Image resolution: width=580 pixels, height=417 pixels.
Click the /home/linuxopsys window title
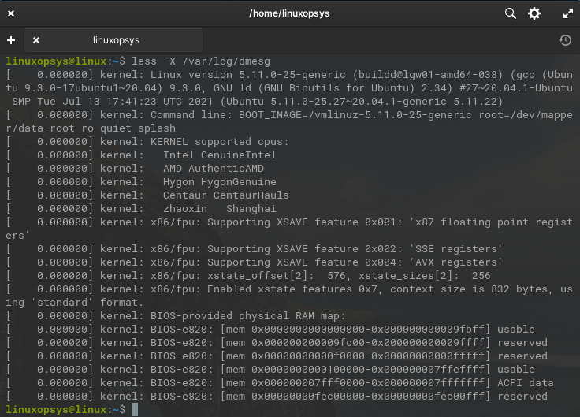(x=289, y=13)
